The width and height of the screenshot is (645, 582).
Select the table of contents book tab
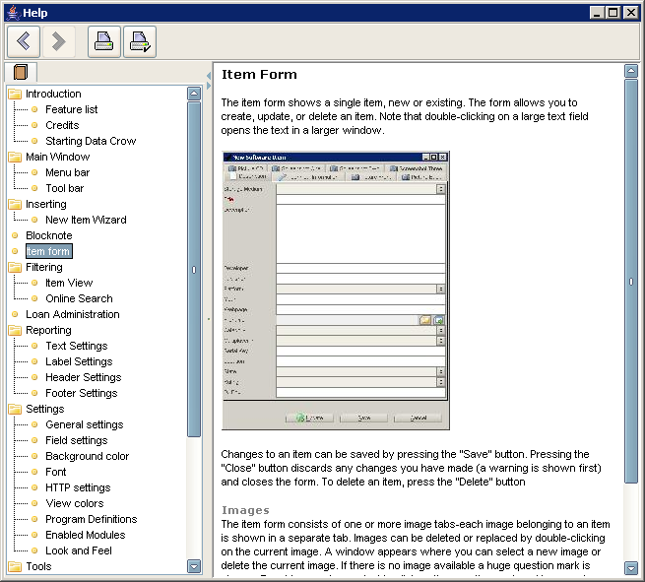(x=21, y=72)
